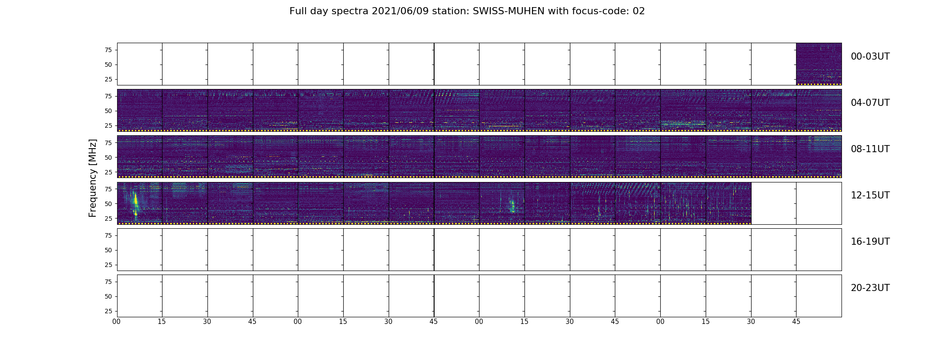Click the 50 tick of the 20-23UT row

pos(108,296)
